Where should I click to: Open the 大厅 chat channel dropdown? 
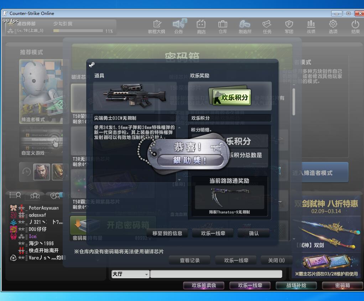click(x=130, y=274)
